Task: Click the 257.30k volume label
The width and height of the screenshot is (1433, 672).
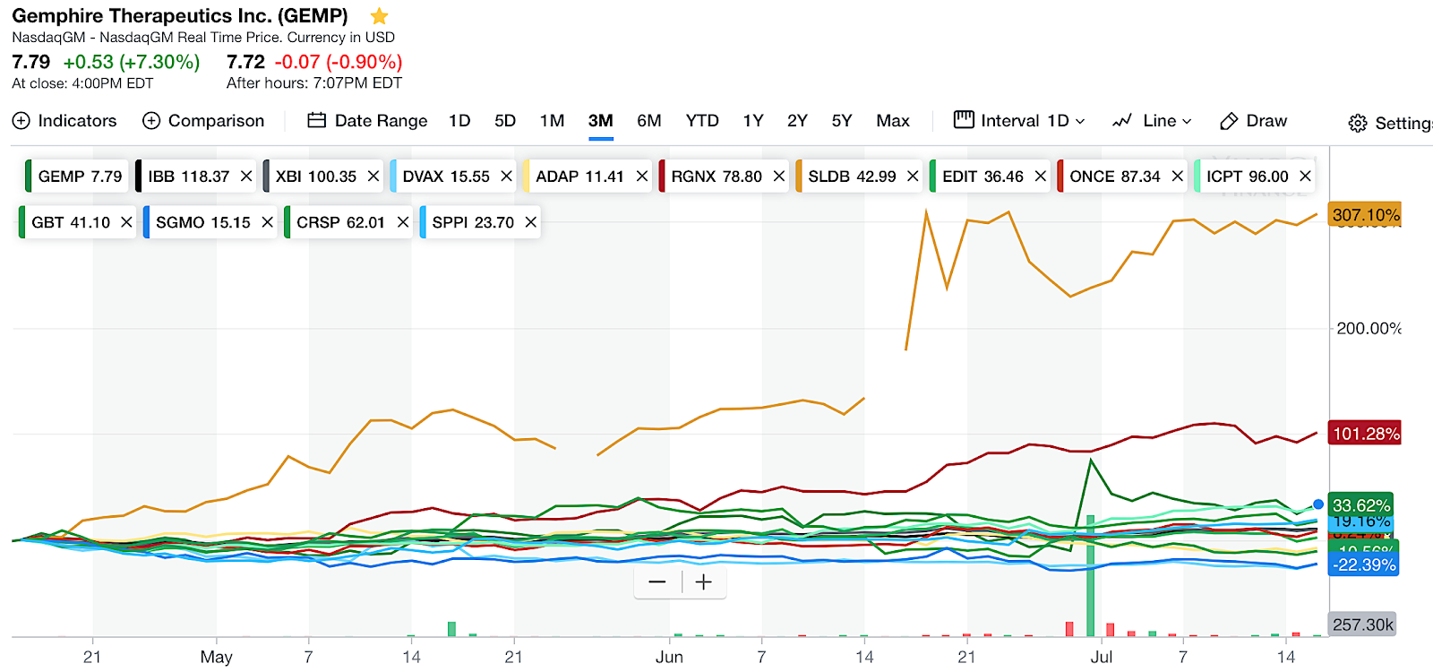Action: coord(1362,625)
